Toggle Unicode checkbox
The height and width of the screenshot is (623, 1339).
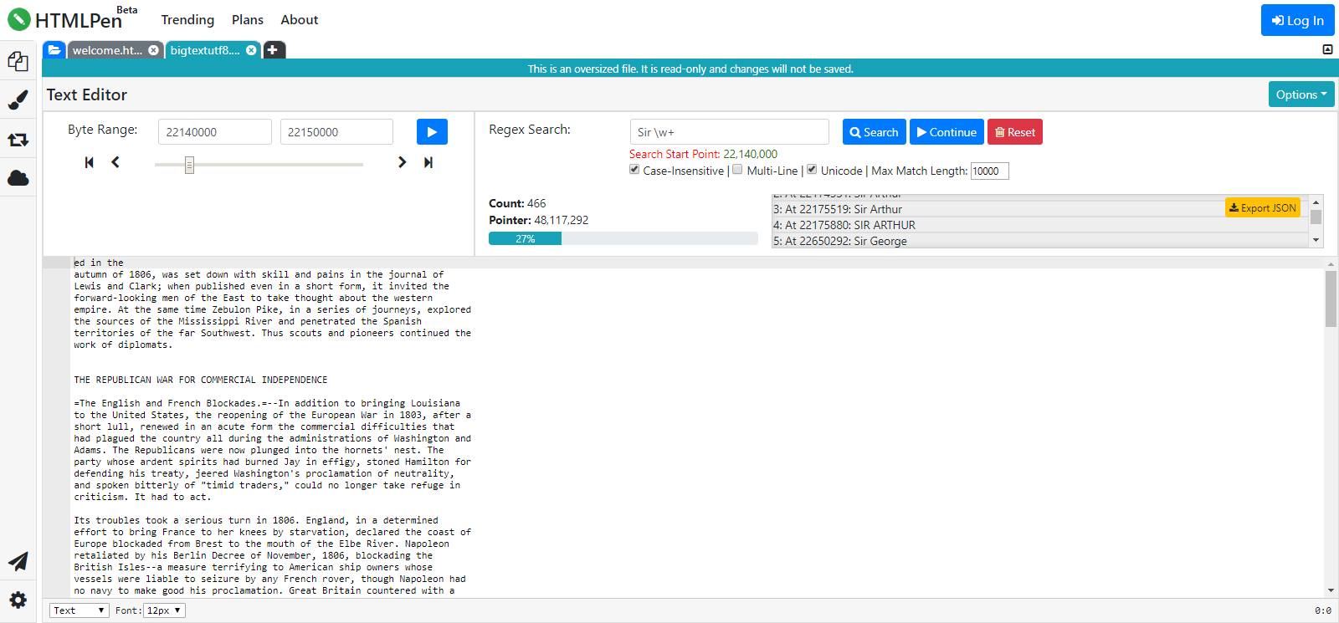tap(812, 169)
